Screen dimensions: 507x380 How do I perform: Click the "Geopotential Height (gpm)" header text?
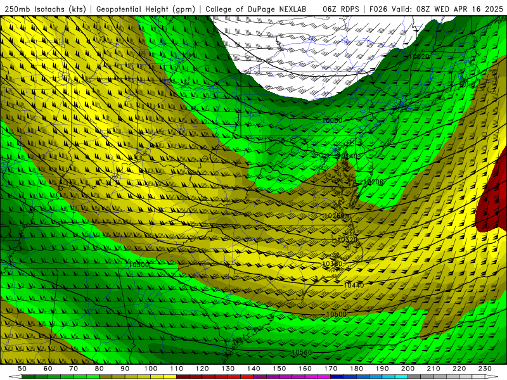click(x=146, y=9)
